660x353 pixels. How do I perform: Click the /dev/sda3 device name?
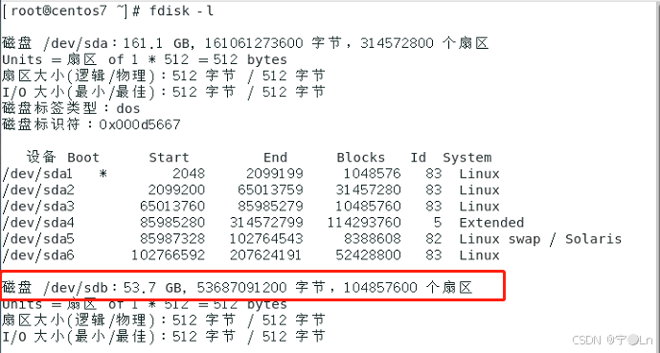click(38, 207)
